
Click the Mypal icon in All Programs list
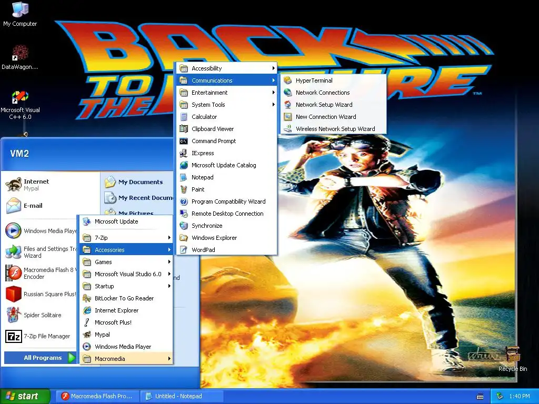[x=87, y=335]
